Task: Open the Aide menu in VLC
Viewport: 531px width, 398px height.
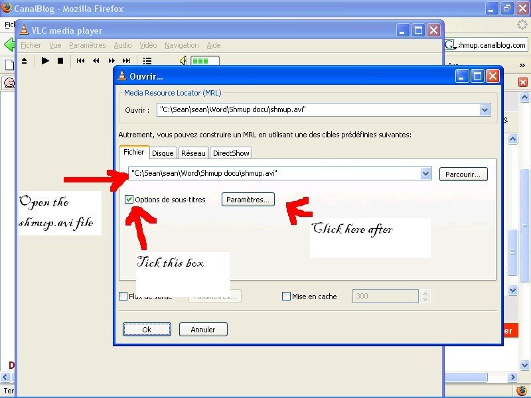Action: [214, 45]
